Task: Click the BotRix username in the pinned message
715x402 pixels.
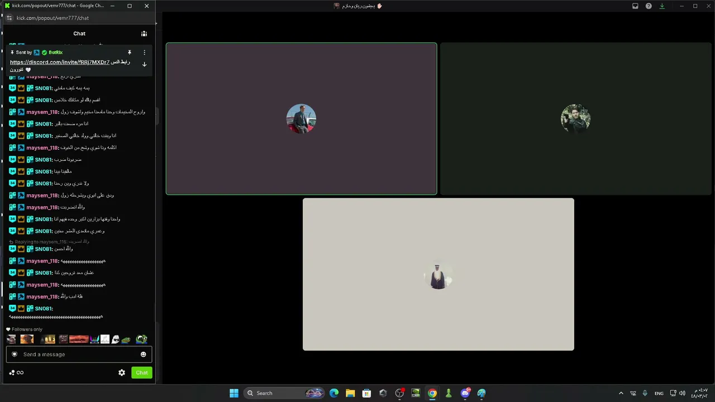Action: click(x=55, y=52)
